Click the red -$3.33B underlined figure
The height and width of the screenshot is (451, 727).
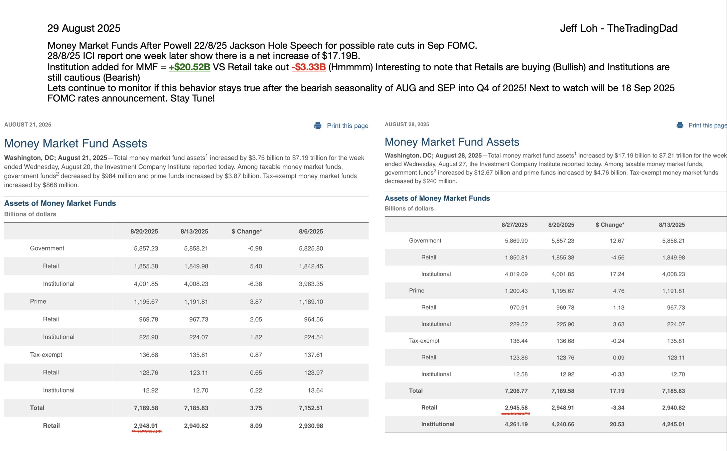308,67
